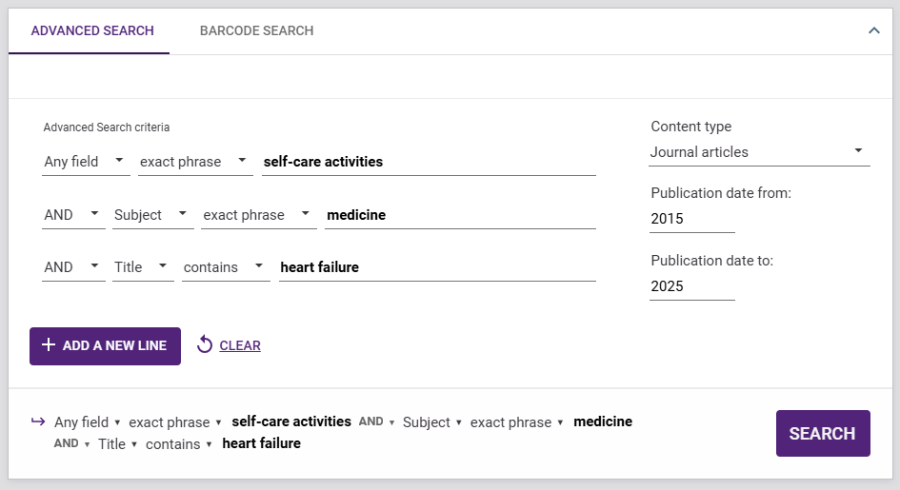Collapse the search panel with top chevron
Image resolution: width=900 pixels, height=490 pixels.
tap(873, 30)
